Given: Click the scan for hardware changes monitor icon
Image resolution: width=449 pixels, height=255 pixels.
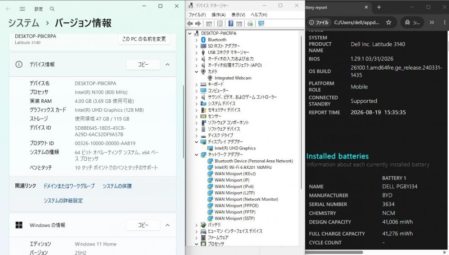Looking at the screenshot, I should point(261,23).
